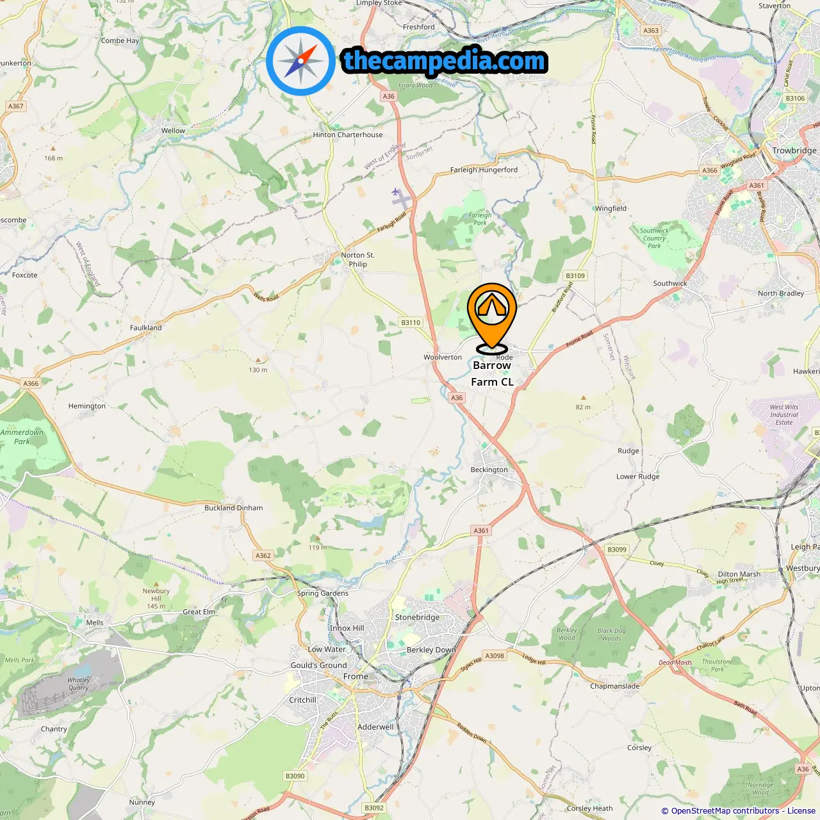Select the Frome town label
The image size is (820, 820).
pyautogui.click(x=356, y=676)
